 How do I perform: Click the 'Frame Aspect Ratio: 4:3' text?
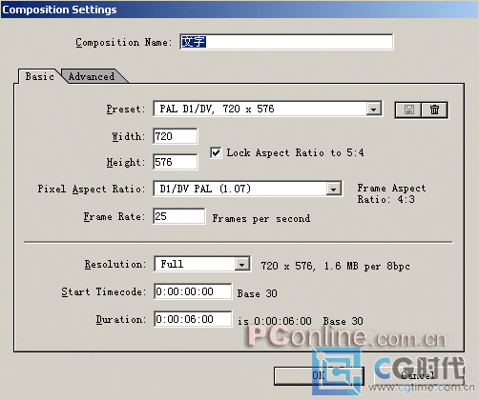pyautogui.click(x=391, y=193)
